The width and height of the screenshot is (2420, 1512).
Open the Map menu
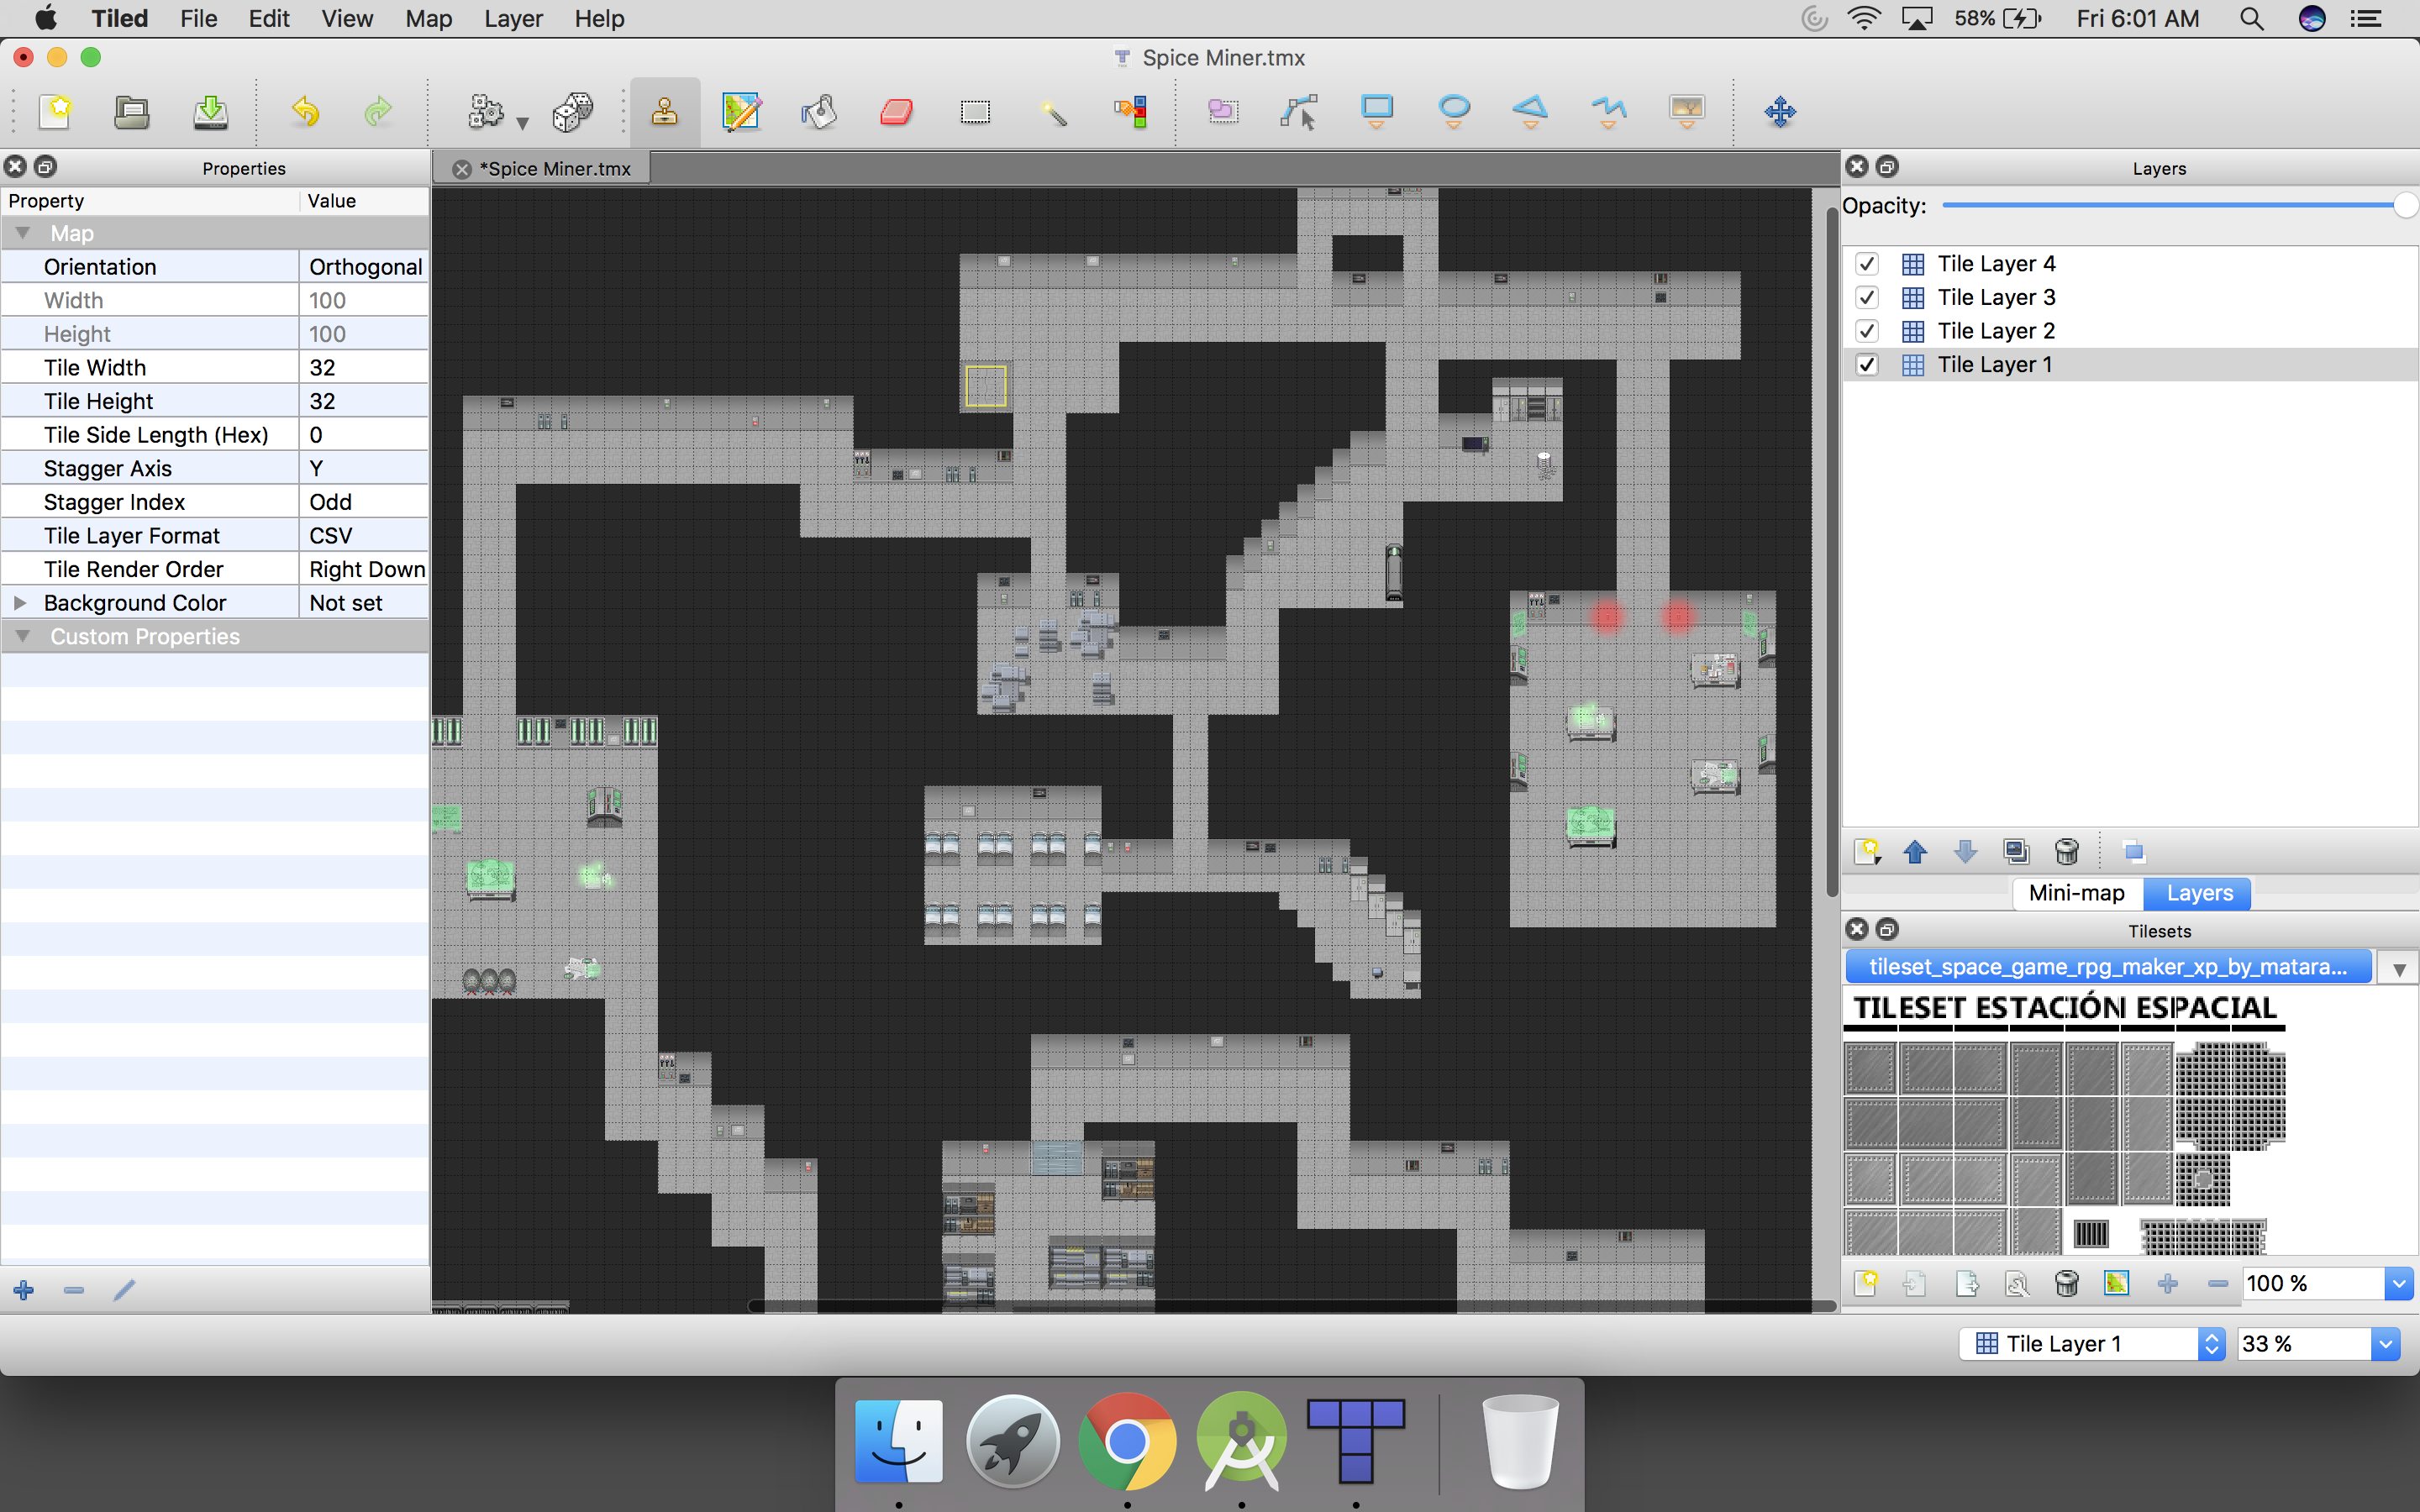(428, 18)
